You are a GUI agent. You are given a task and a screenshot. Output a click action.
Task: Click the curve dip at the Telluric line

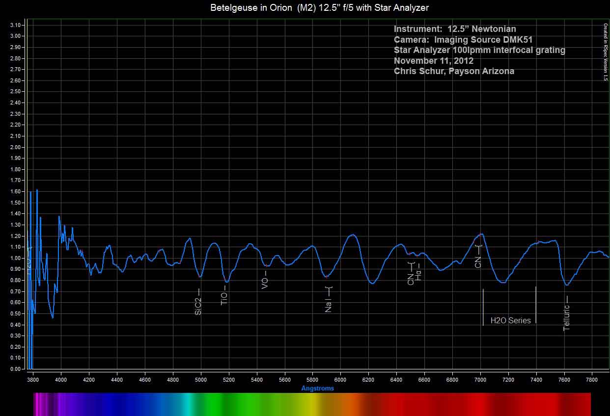[567, 285]
